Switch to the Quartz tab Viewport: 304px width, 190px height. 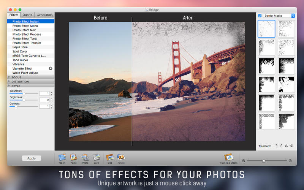coord(27,15)
